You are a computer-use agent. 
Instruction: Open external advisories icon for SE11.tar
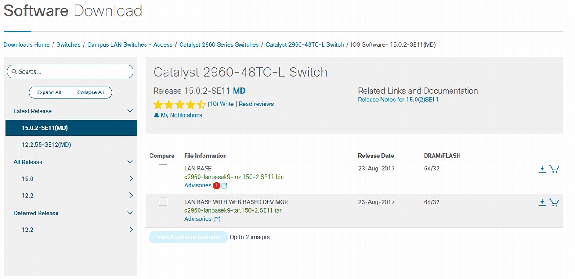[x=217, y=219]
